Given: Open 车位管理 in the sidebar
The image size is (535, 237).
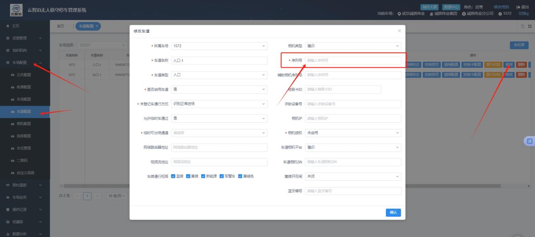Looking at the screenshot, I should coord(25,148).
